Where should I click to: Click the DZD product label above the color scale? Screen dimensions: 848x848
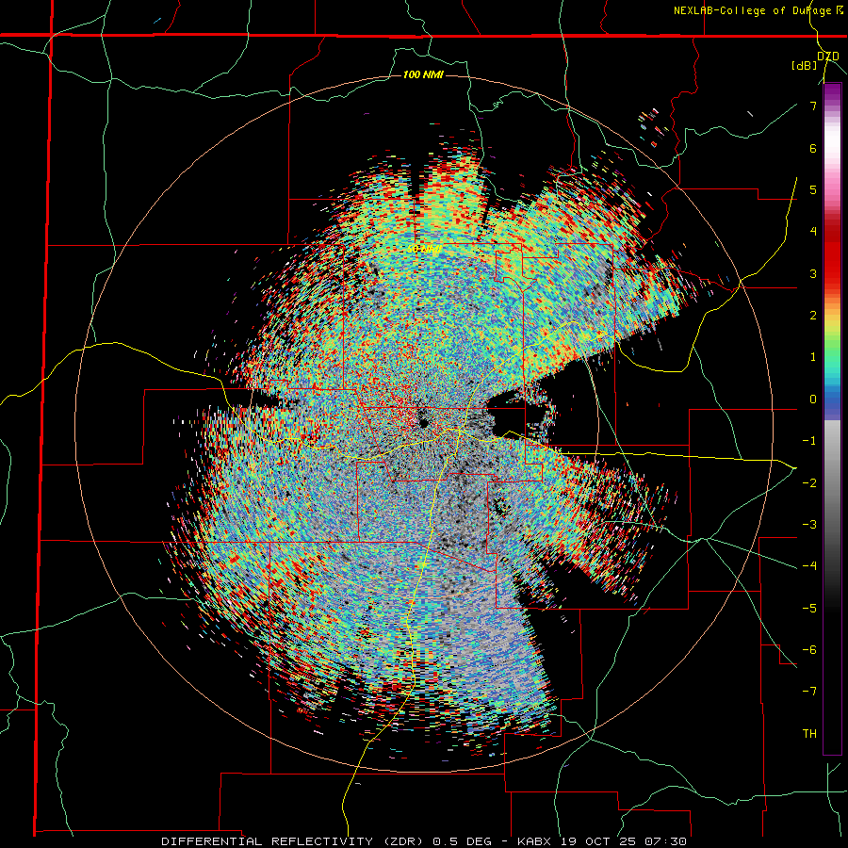pos(827,57)
